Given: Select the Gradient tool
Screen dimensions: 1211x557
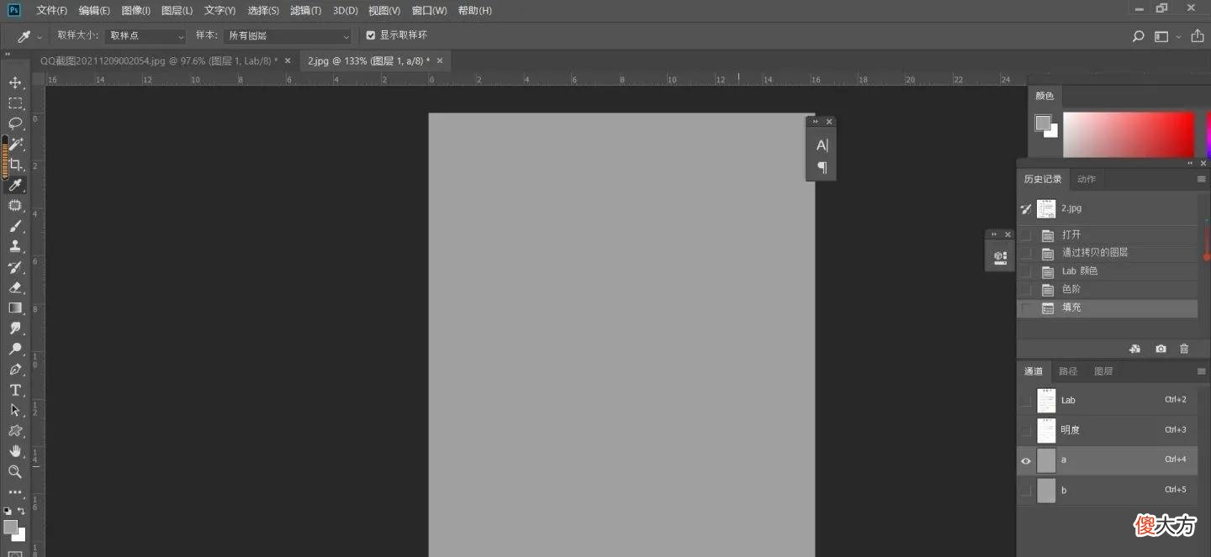Looking at the screenshot, I should coord(15,307).
